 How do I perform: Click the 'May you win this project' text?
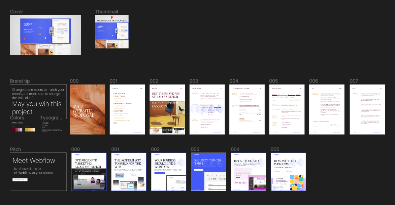tap(37, 108)
